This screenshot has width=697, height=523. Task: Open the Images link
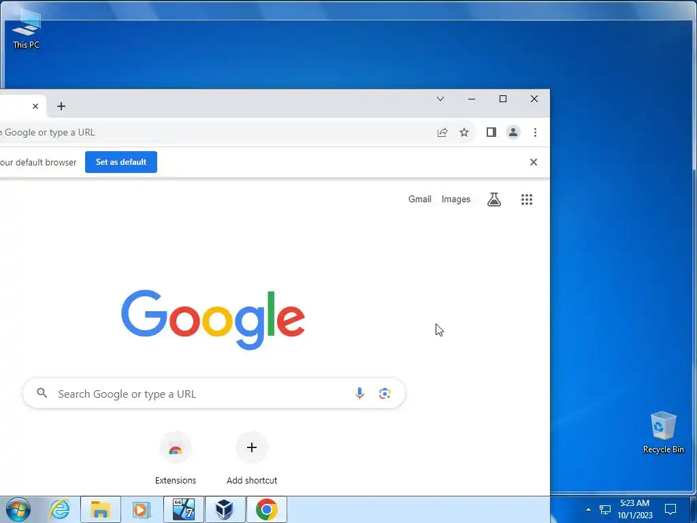coord(455,200)
